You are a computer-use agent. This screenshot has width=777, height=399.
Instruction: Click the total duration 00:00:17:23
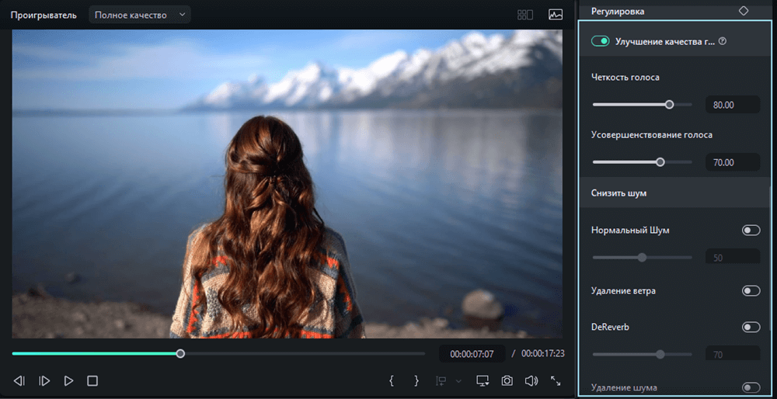tap(542, 354)
